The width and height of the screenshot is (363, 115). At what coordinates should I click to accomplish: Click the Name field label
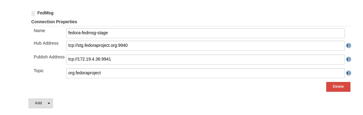(x=39, y=31)
